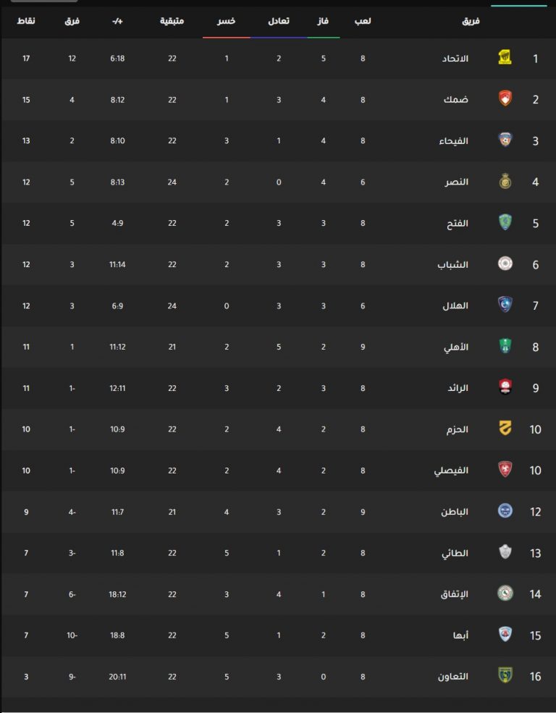Select the Al-Shabab white circular logo
The height and width of the screenshot is (713, 556).
505,263
